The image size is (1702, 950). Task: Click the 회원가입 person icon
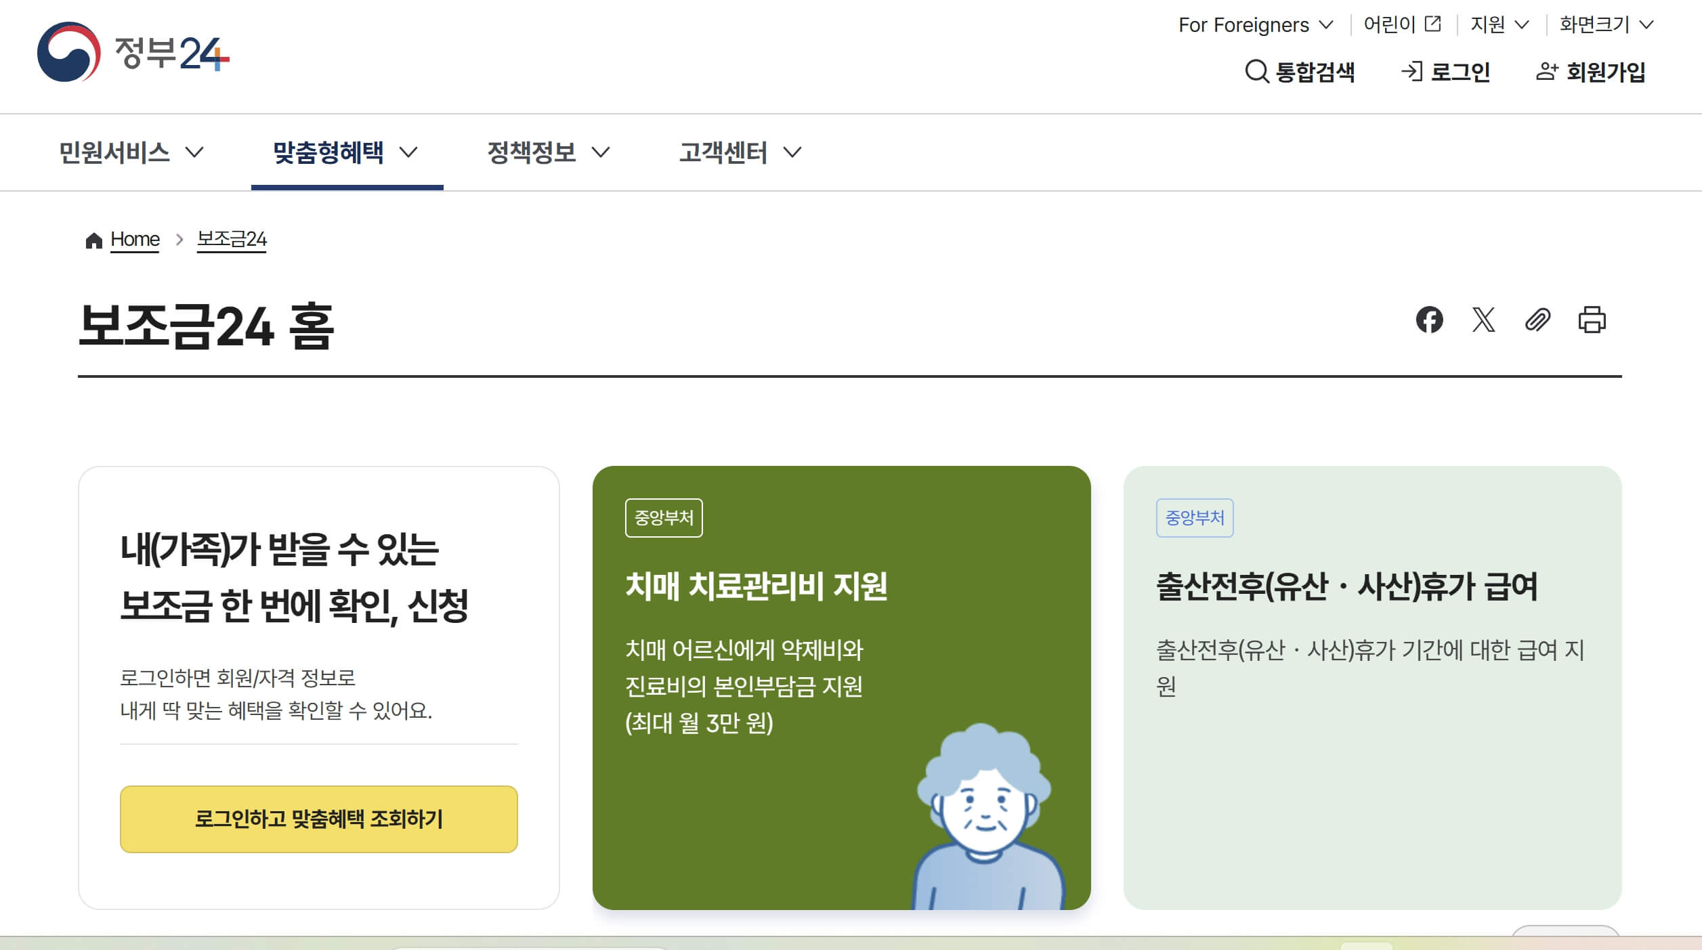point(1547,71)
